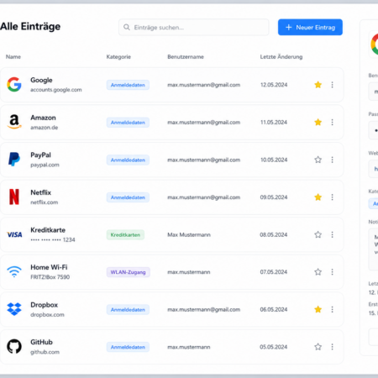Click the search magnifier icon

tap(127, 27)
